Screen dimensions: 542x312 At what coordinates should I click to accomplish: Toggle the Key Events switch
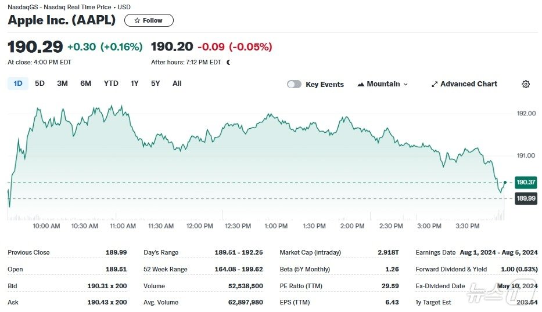295,84
